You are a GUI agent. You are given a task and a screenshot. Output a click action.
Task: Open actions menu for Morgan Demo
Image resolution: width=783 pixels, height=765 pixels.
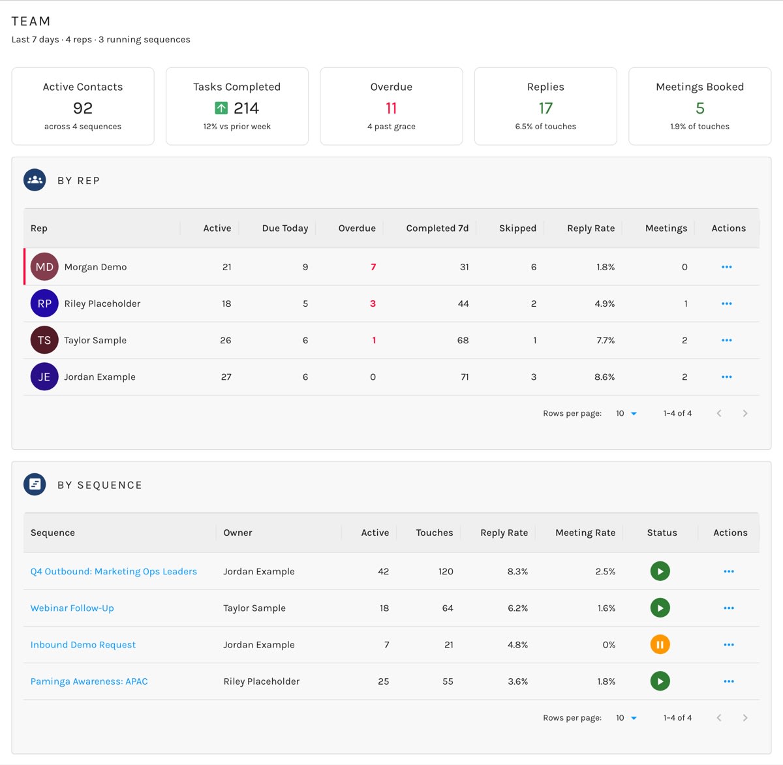(x=726, y=267)
